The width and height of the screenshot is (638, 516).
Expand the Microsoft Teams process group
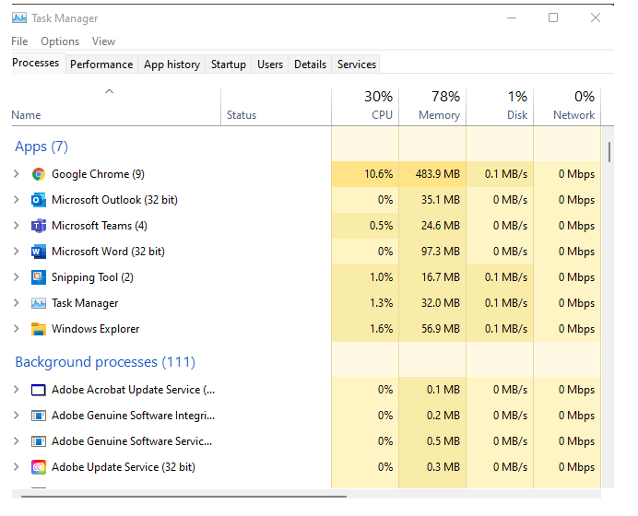pyautogui.click(x=16, y=226)
